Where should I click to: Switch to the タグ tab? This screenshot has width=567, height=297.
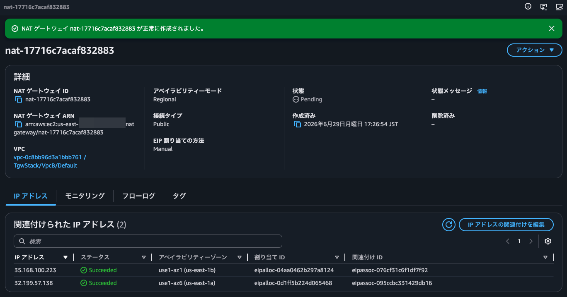tap(179, 196)
